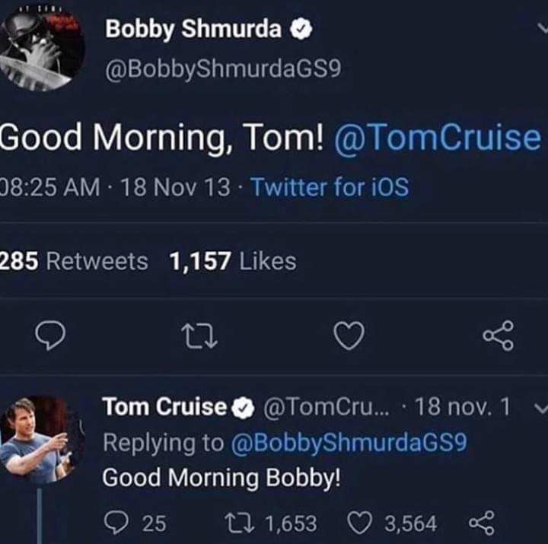
Task: Like the main tweet heart icon
Action: pos(349,336)
